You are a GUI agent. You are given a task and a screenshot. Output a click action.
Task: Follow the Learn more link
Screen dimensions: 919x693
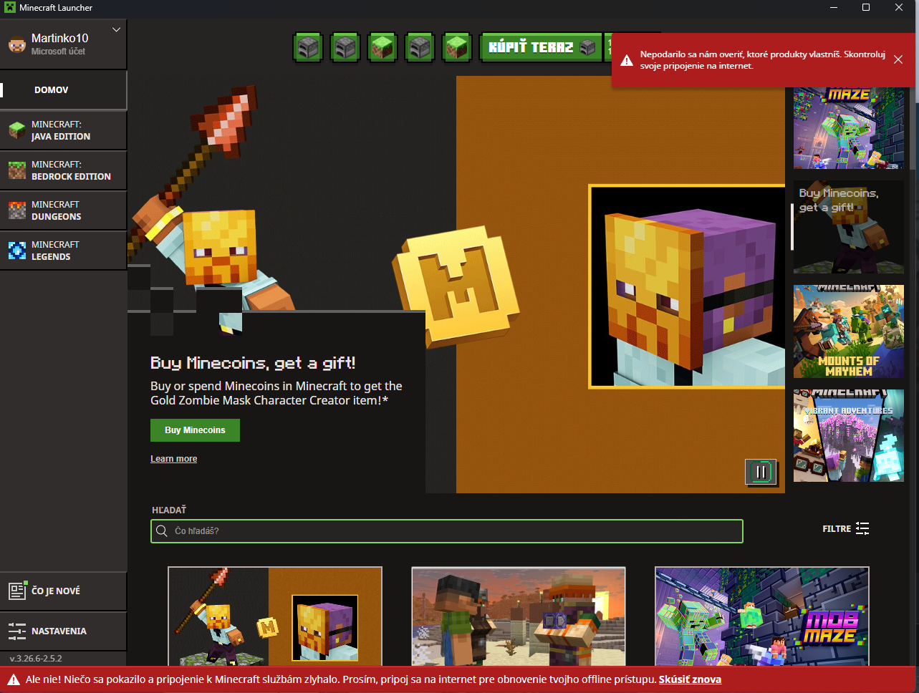click(173, 459)
